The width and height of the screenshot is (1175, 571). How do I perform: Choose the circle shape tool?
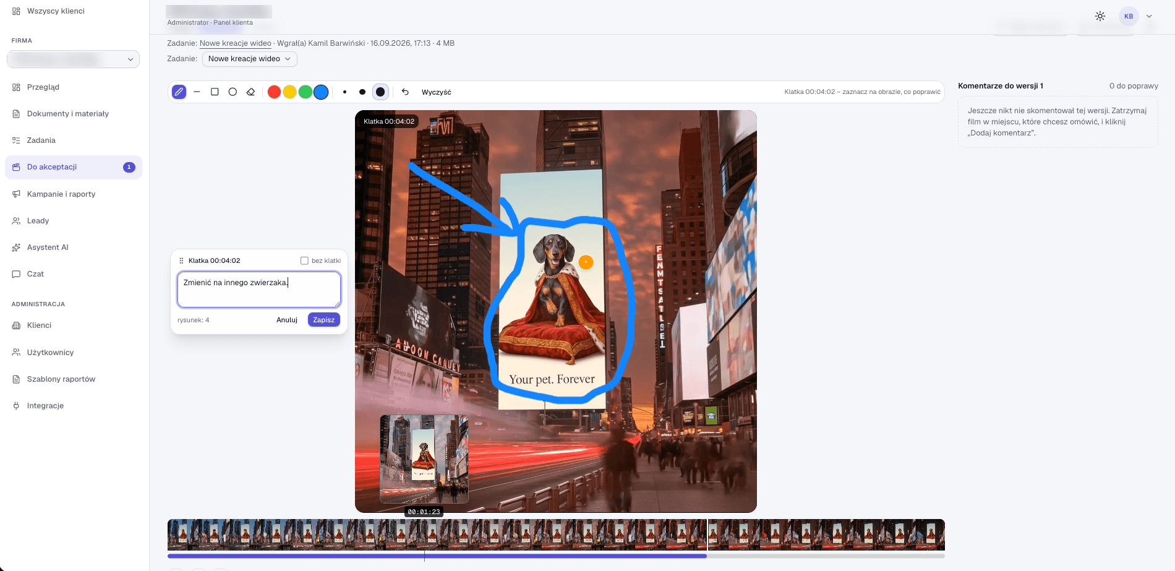(233, 92)
